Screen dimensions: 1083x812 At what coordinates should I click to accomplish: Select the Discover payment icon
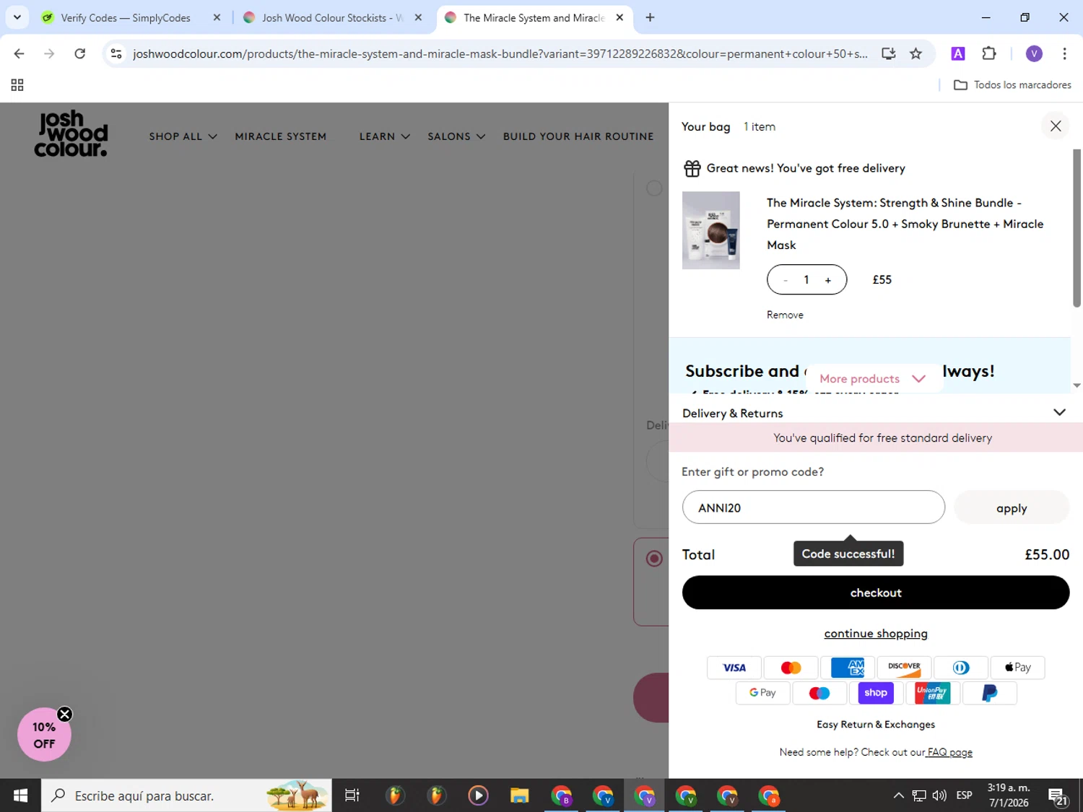point(904,668)
